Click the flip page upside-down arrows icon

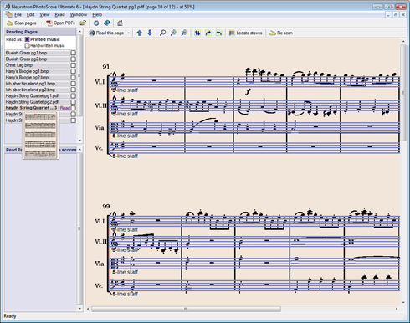click(x=197, y=33)
